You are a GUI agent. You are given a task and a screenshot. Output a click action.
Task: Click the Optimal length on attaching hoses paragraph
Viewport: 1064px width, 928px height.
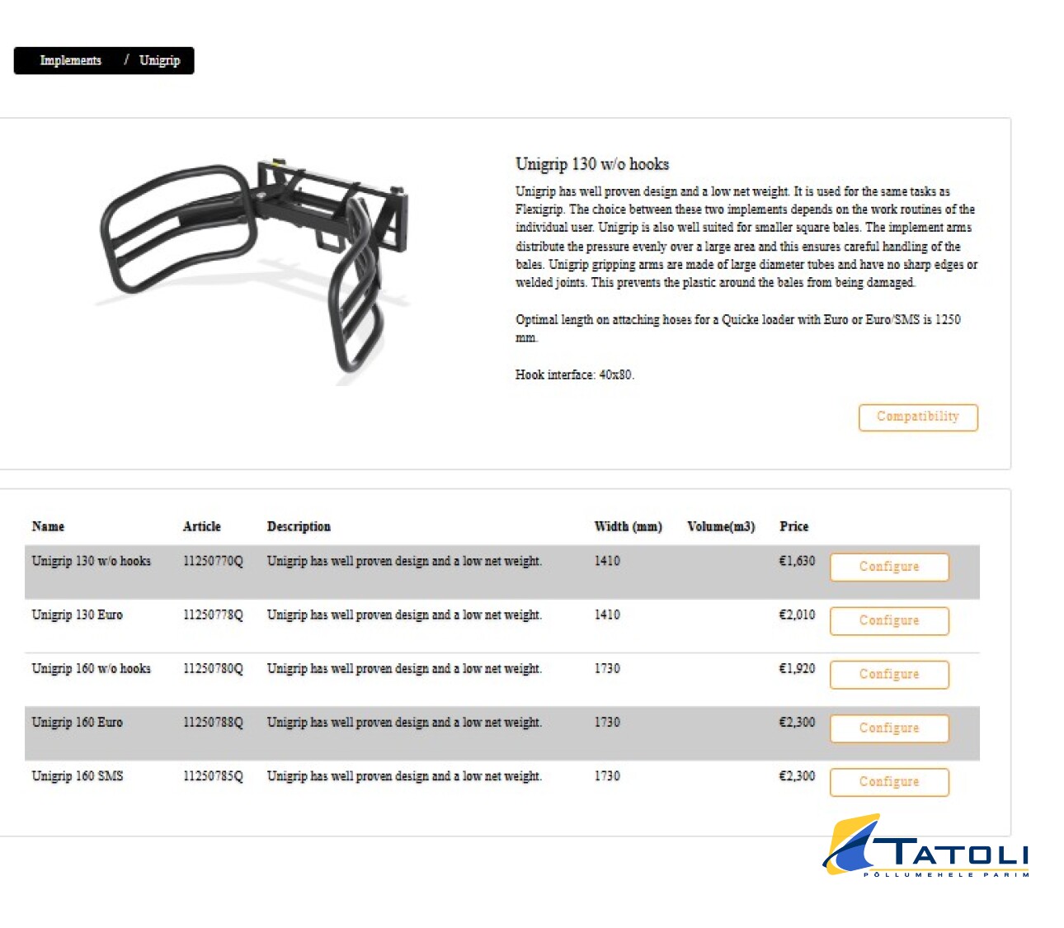coord(738,328)
